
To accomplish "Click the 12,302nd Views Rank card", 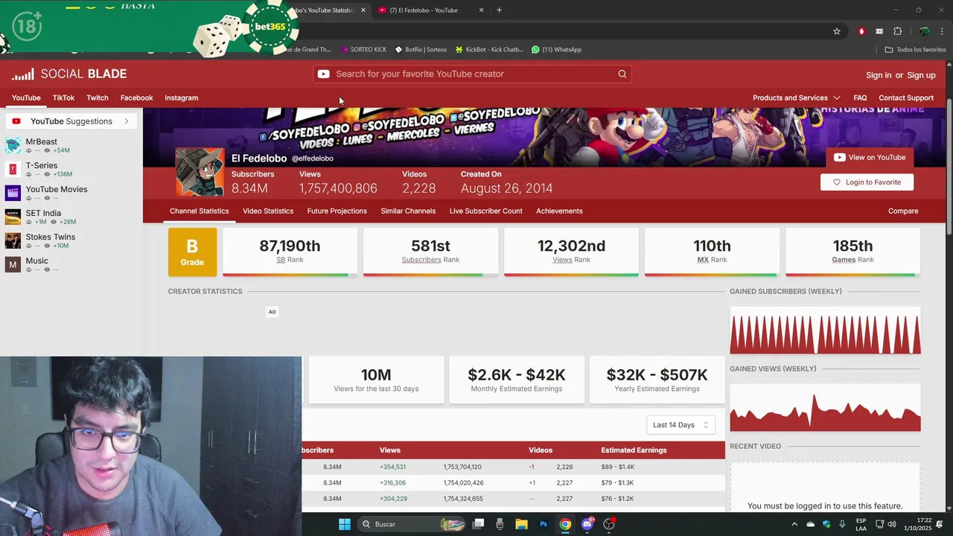I will (x=571, y=252).
